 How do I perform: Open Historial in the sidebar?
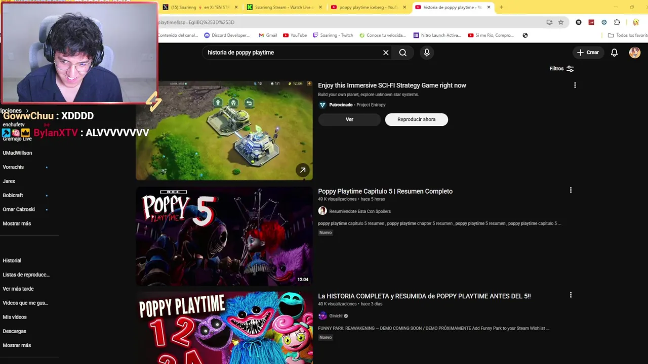12,261
